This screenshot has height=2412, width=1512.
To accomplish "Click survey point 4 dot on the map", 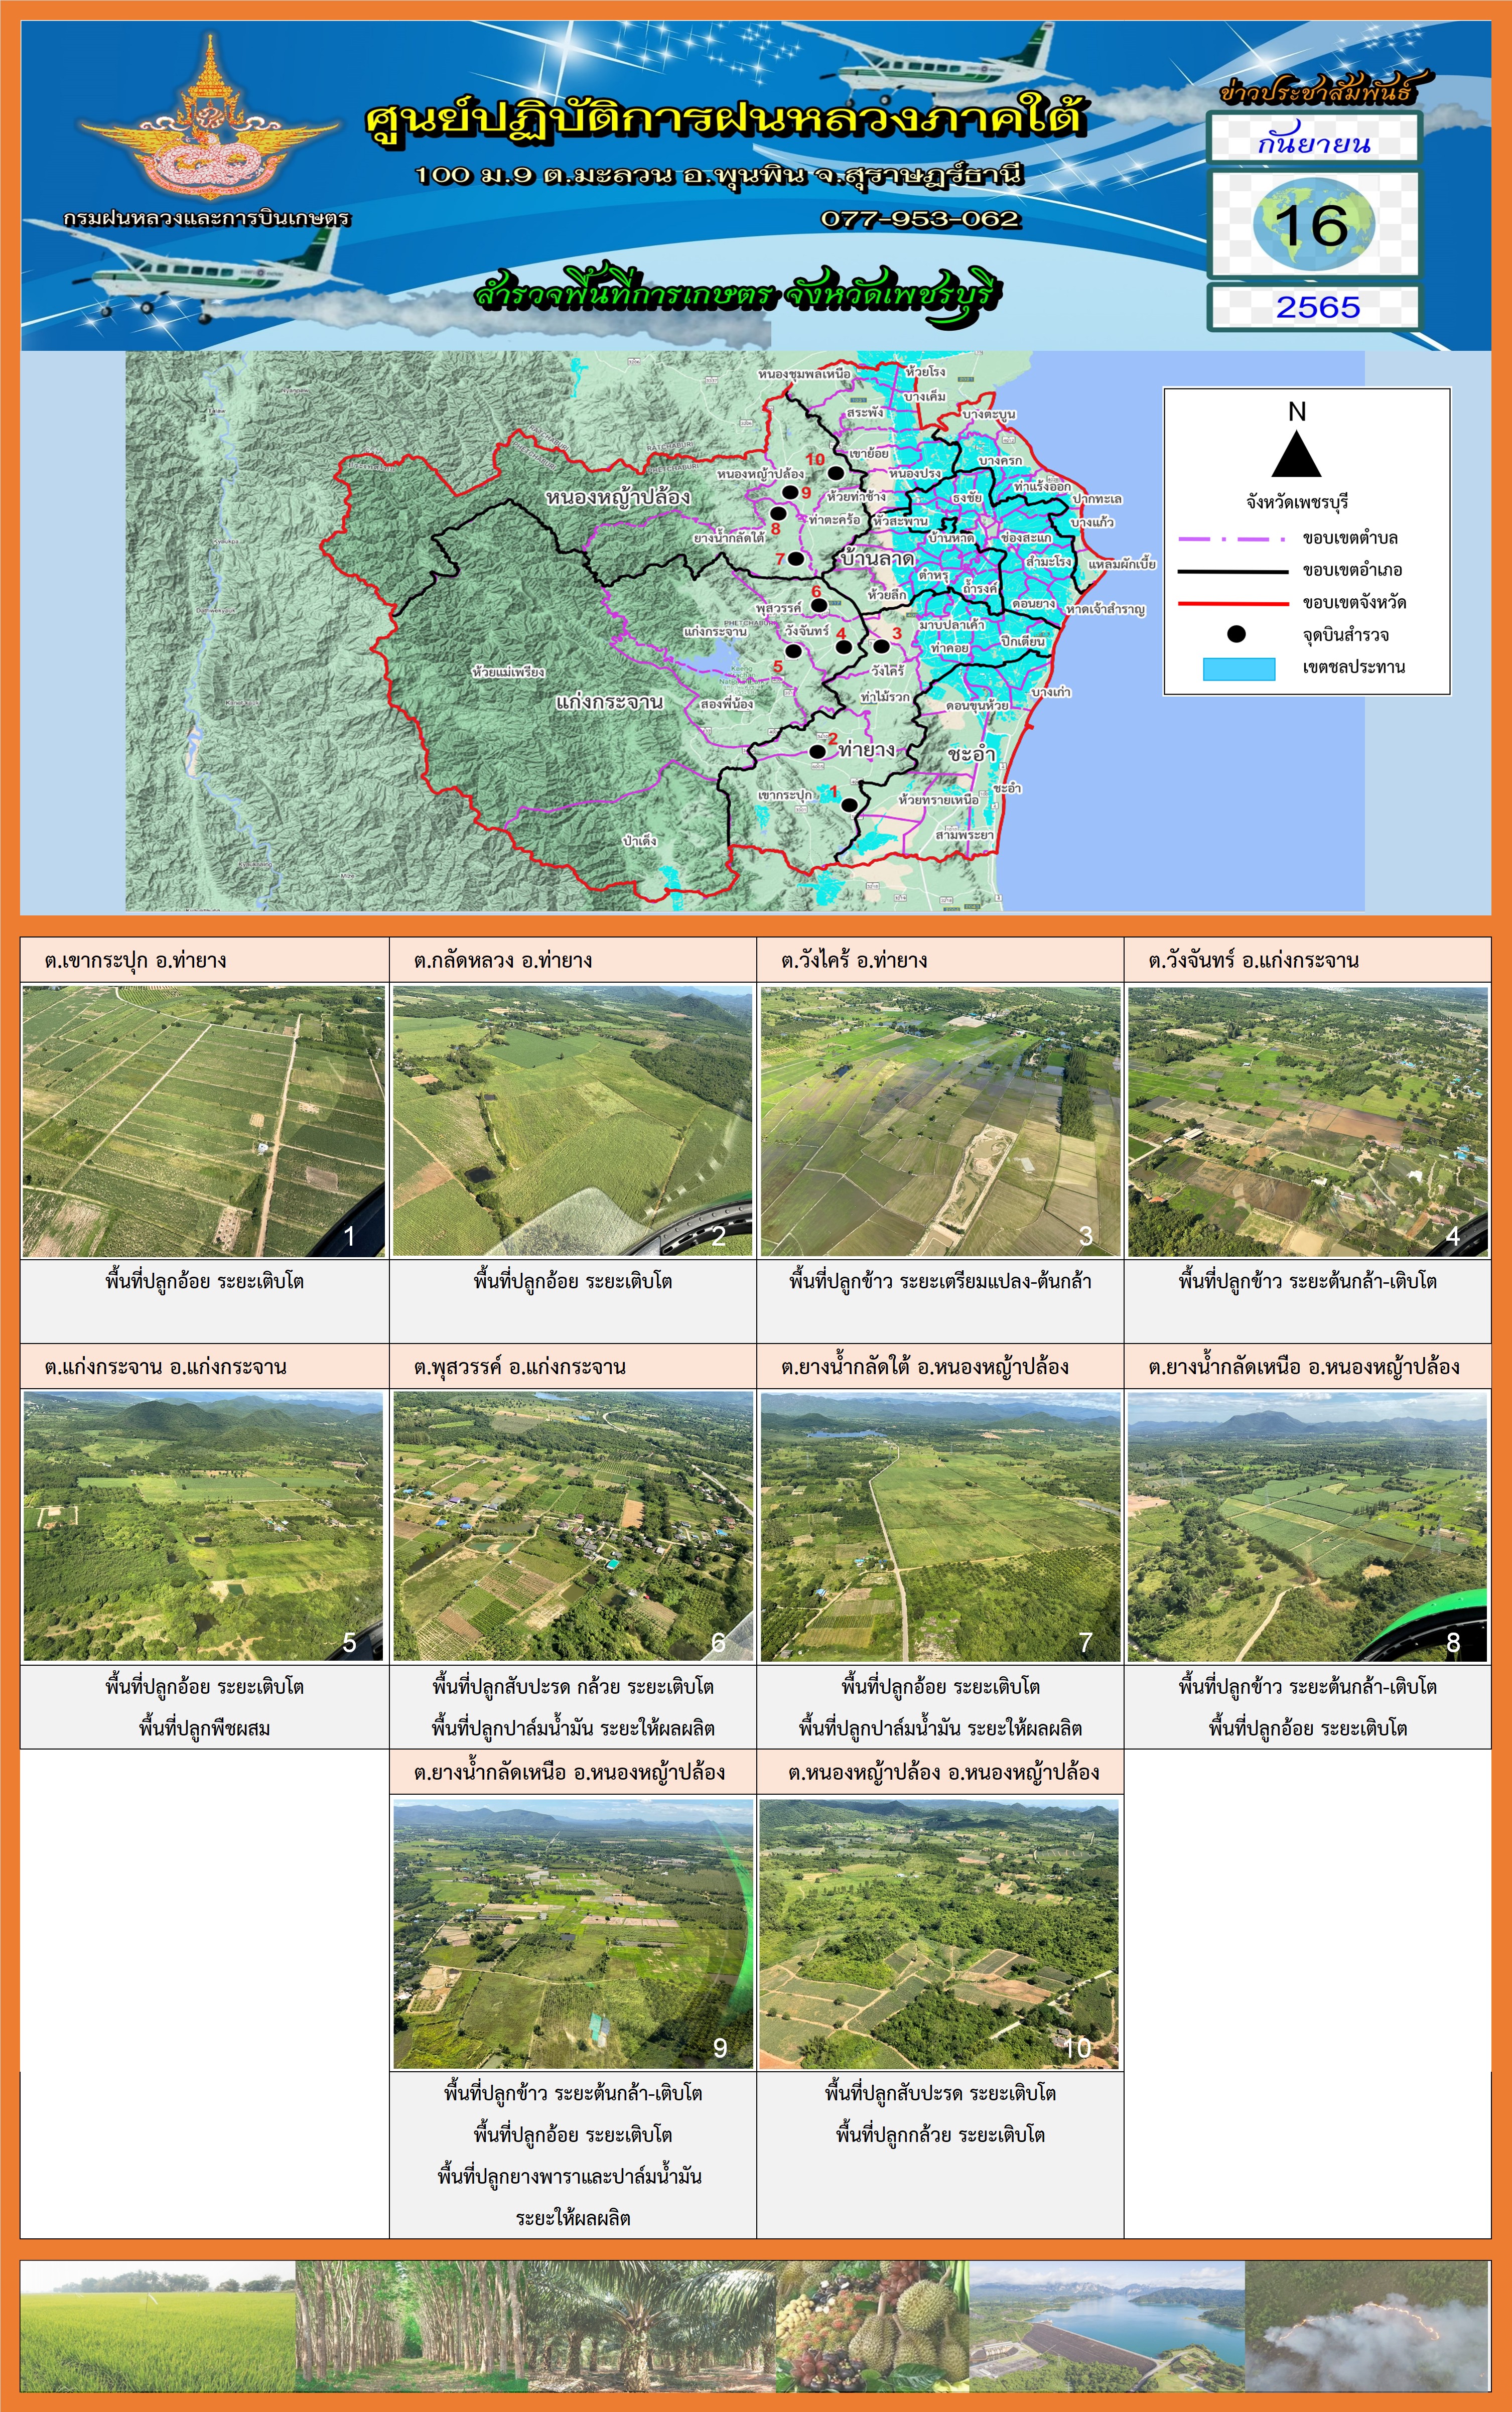I will coord(843,647).
